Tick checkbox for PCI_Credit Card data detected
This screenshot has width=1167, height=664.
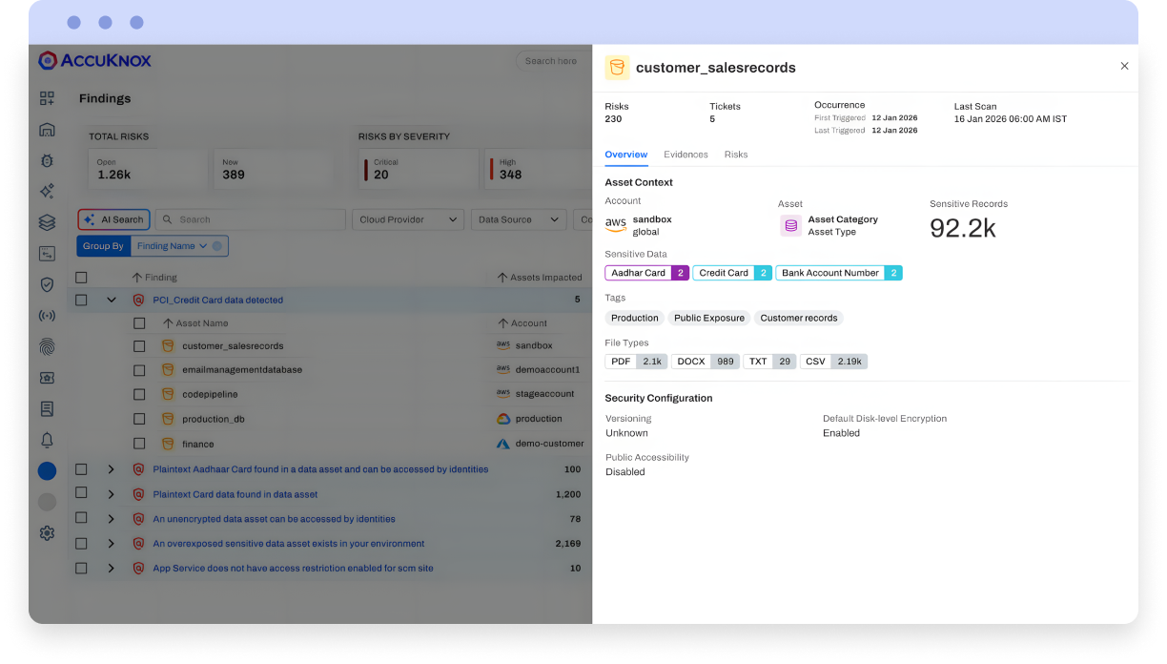81,300
